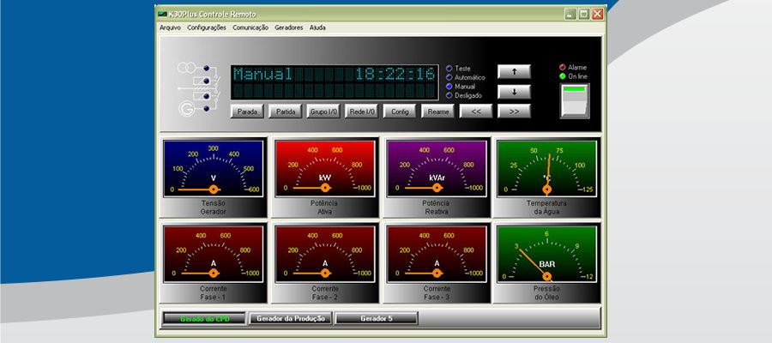Switch to Gerador 5 tab

pos(376,318)
